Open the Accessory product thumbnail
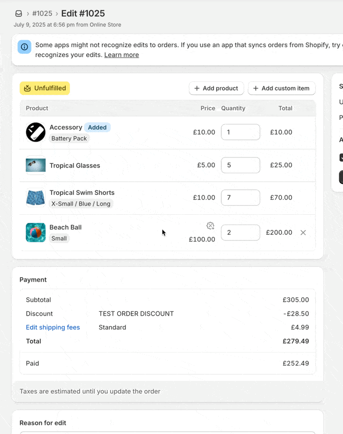 point(36,132)
